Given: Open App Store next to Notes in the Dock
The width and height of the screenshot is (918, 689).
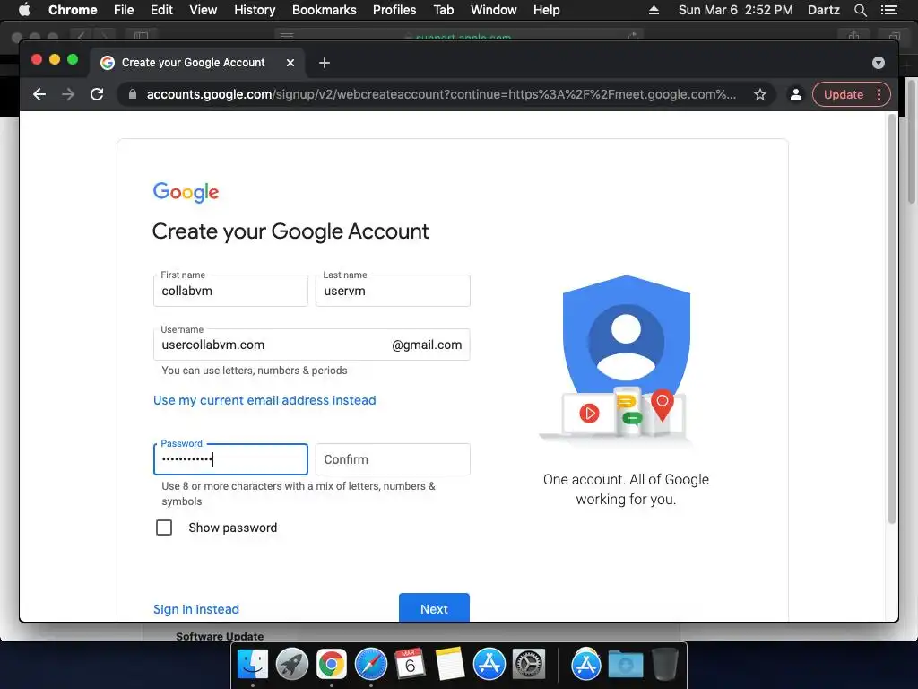Looking at the screenshot, I should point(489,665).
